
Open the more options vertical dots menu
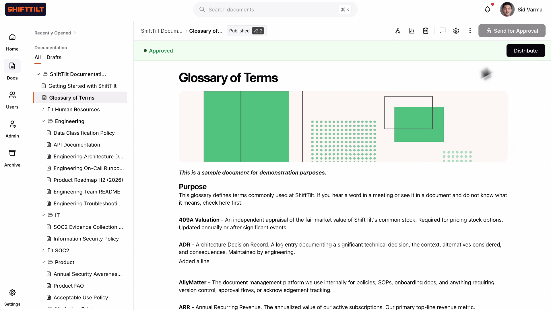click(470, 31)
